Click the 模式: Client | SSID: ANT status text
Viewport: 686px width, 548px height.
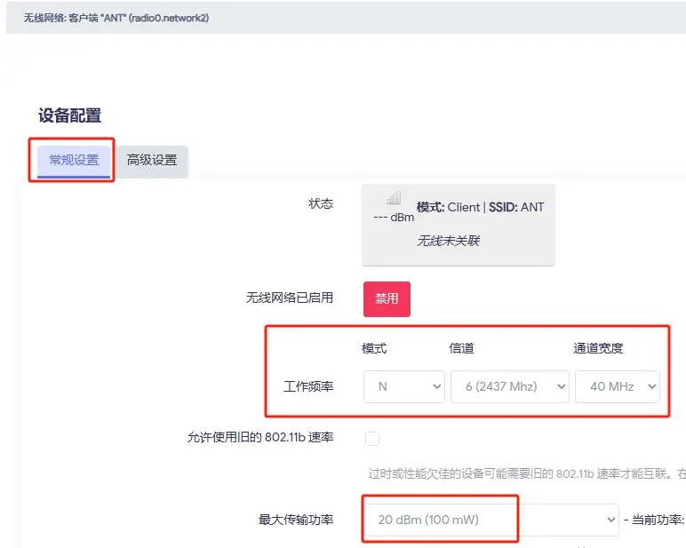tap(480, 207)
